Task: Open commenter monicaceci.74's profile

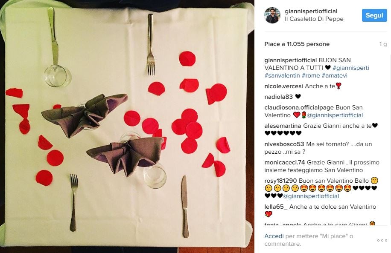Action: click(285, 162)
